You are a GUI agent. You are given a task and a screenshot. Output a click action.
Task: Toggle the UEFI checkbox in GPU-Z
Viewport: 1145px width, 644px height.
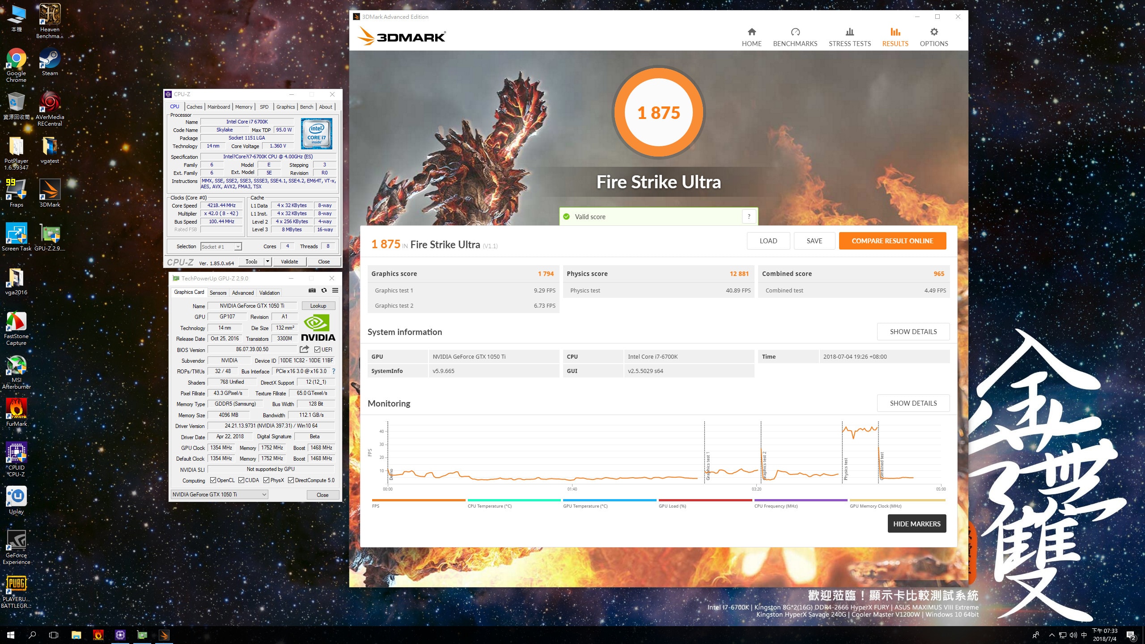(x=317, y=350)
